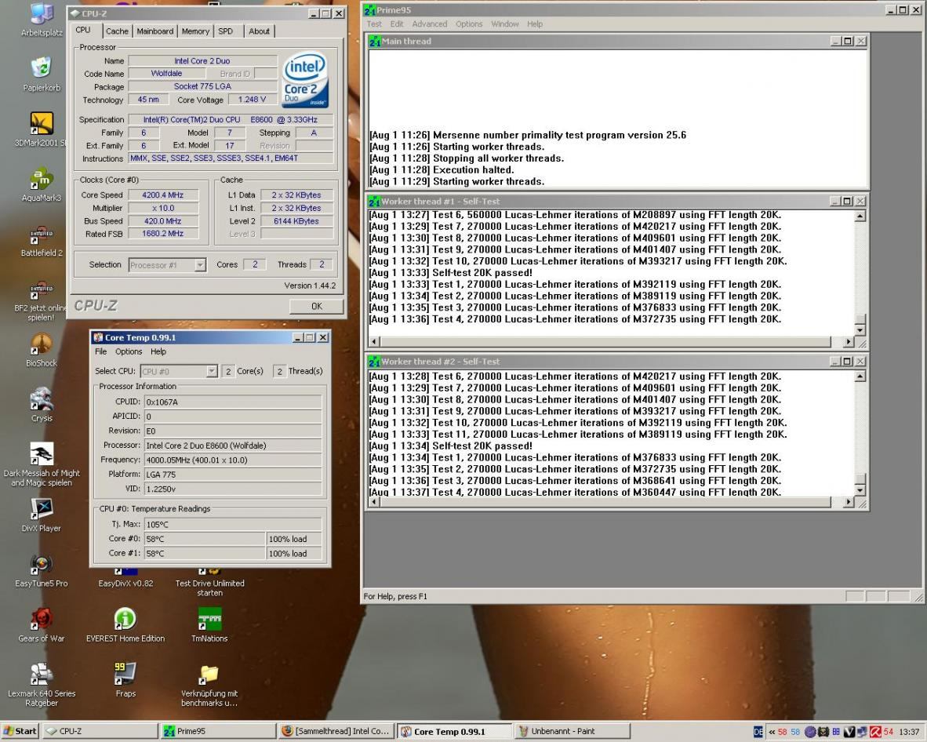
Task: Switch to the Sammelthread Intel Co... taskbar button
Action: tap(336, 731)
